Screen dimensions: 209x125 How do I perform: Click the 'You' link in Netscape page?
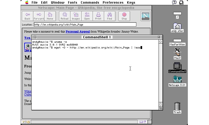coord(27,38)
